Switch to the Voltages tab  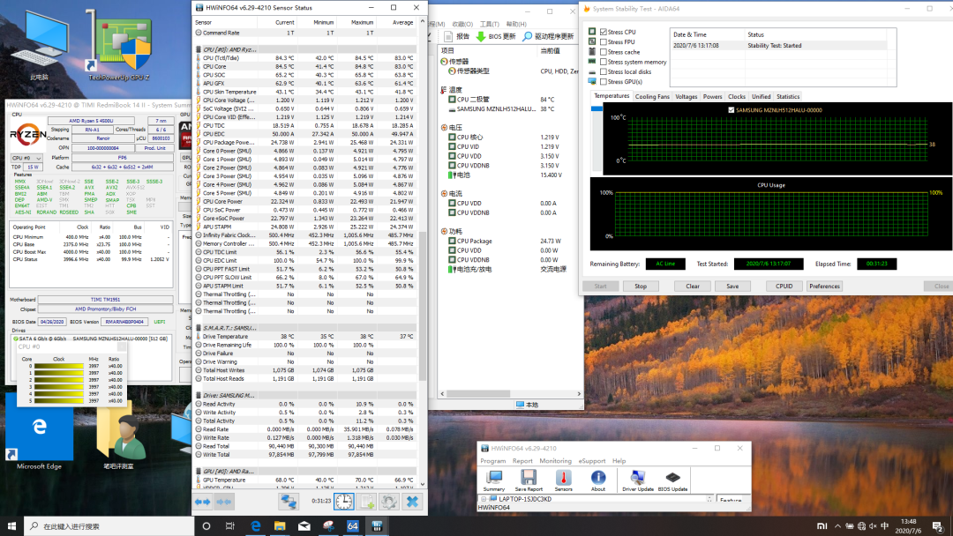tap(687, 96)
